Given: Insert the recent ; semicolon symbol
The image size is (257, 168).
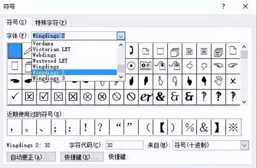Looking at the screenshot, I should click(59, 127).
